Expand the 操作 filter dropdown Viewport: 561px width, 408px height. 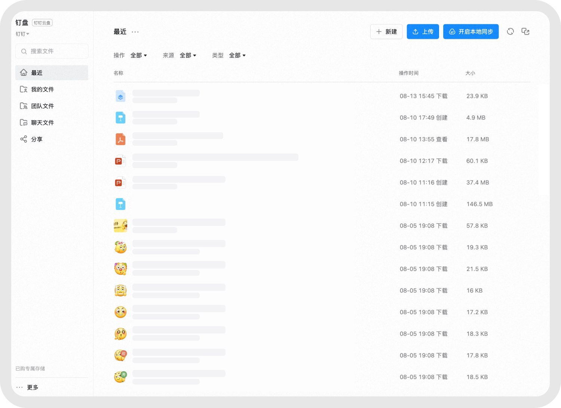tap(139, 55)
